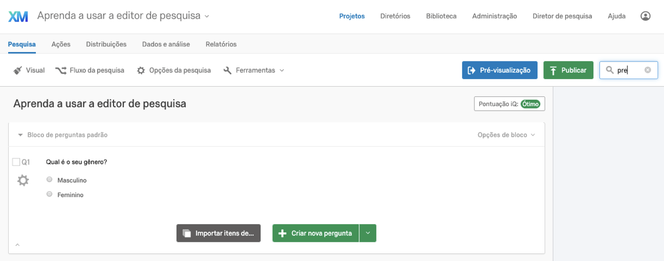The width and height of the screenshot is (664, 261).
Task: Collapse the block with the bottom caret
Action: 18,245
